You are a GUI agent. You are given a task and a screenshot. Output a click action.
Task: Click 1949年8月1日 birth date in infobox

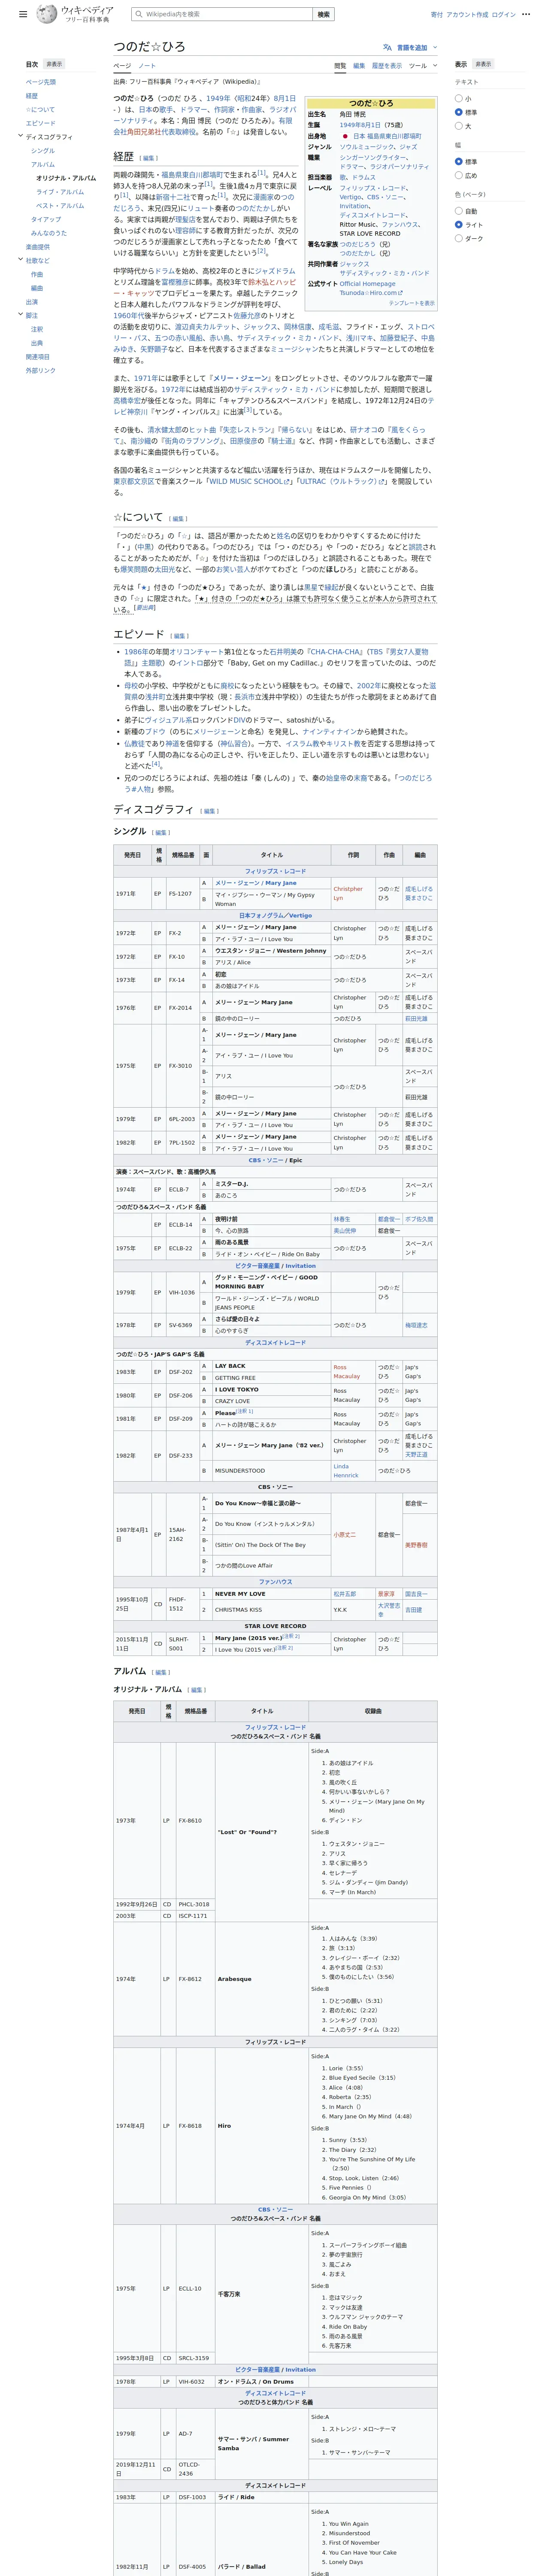point(360,125)
